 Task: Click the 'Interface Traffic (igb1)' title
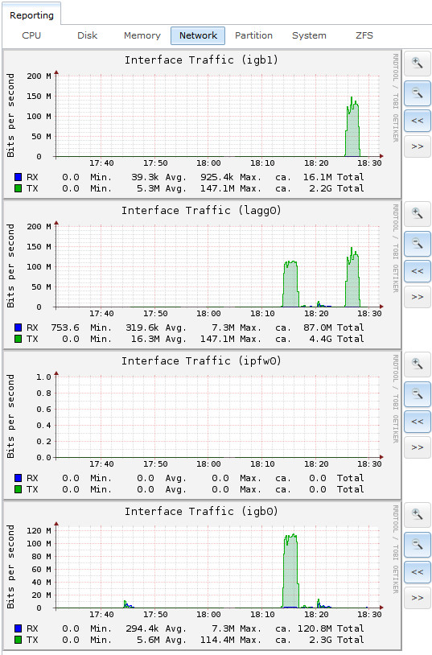pyautogui.click(x=201, y=60)
